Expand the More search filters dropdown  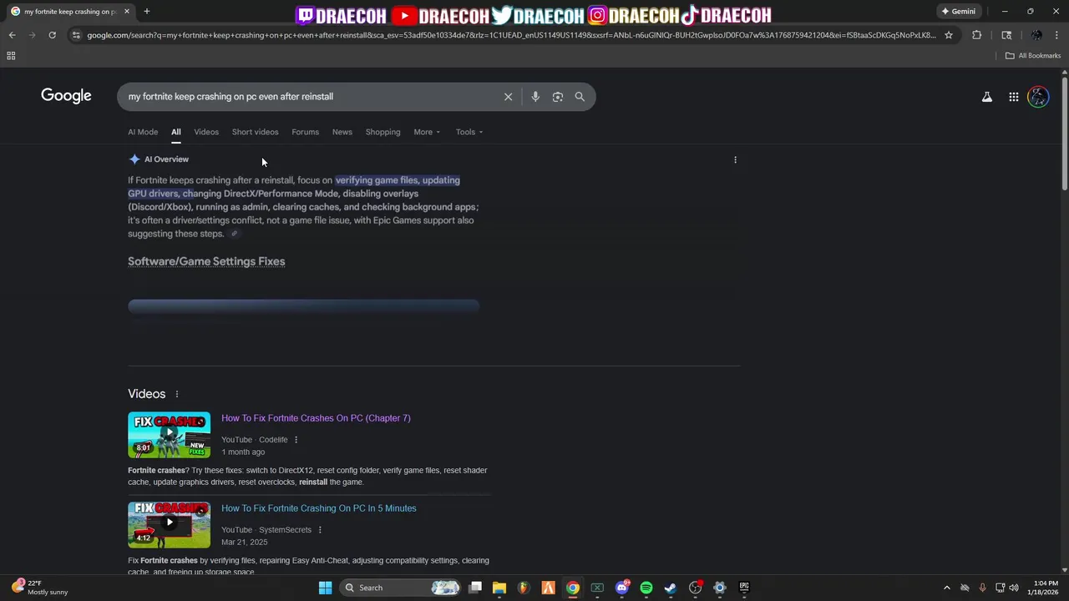coord(427,132)
